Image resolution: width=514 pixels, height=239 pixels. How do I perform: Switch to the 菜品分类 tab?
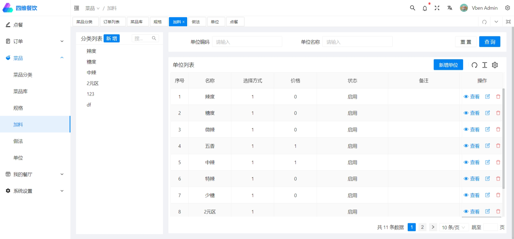[x=86, y=22]
